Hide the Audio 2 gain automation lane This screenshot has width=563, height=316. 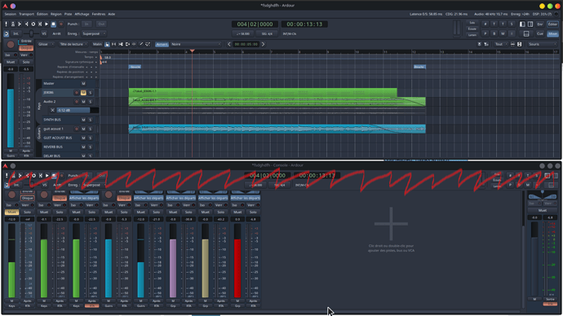click(52, 110)
